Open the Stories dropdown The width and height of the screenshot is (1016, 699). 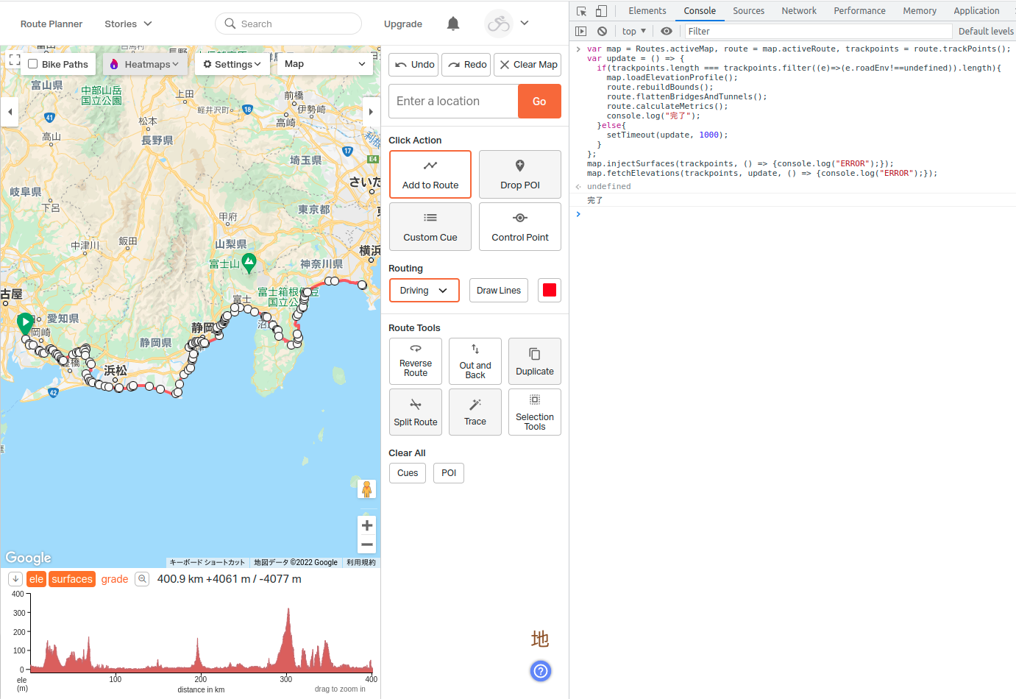pos(128,24)
